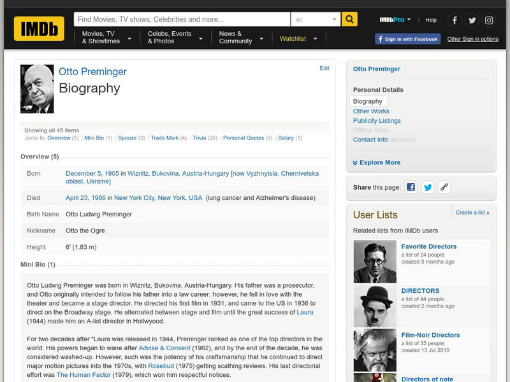Share this page on Twitter
This screenshot has height=382, width=510.
coord(428,187)
